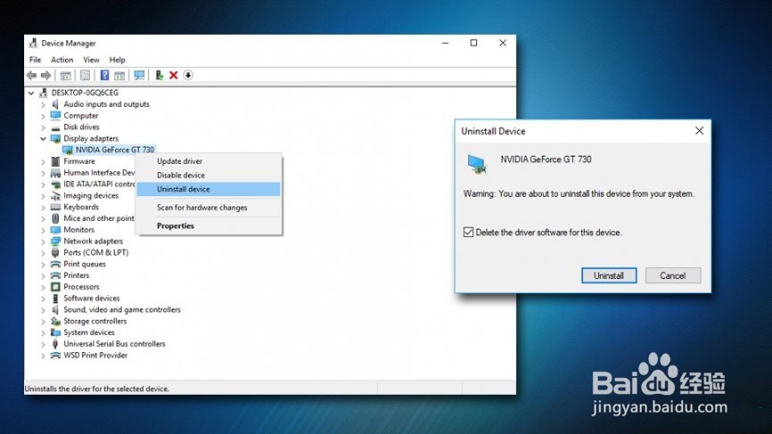Open the Help menu
Viewport: 772px width, 434px height.
pyautogui.click(x=117, y=60)
